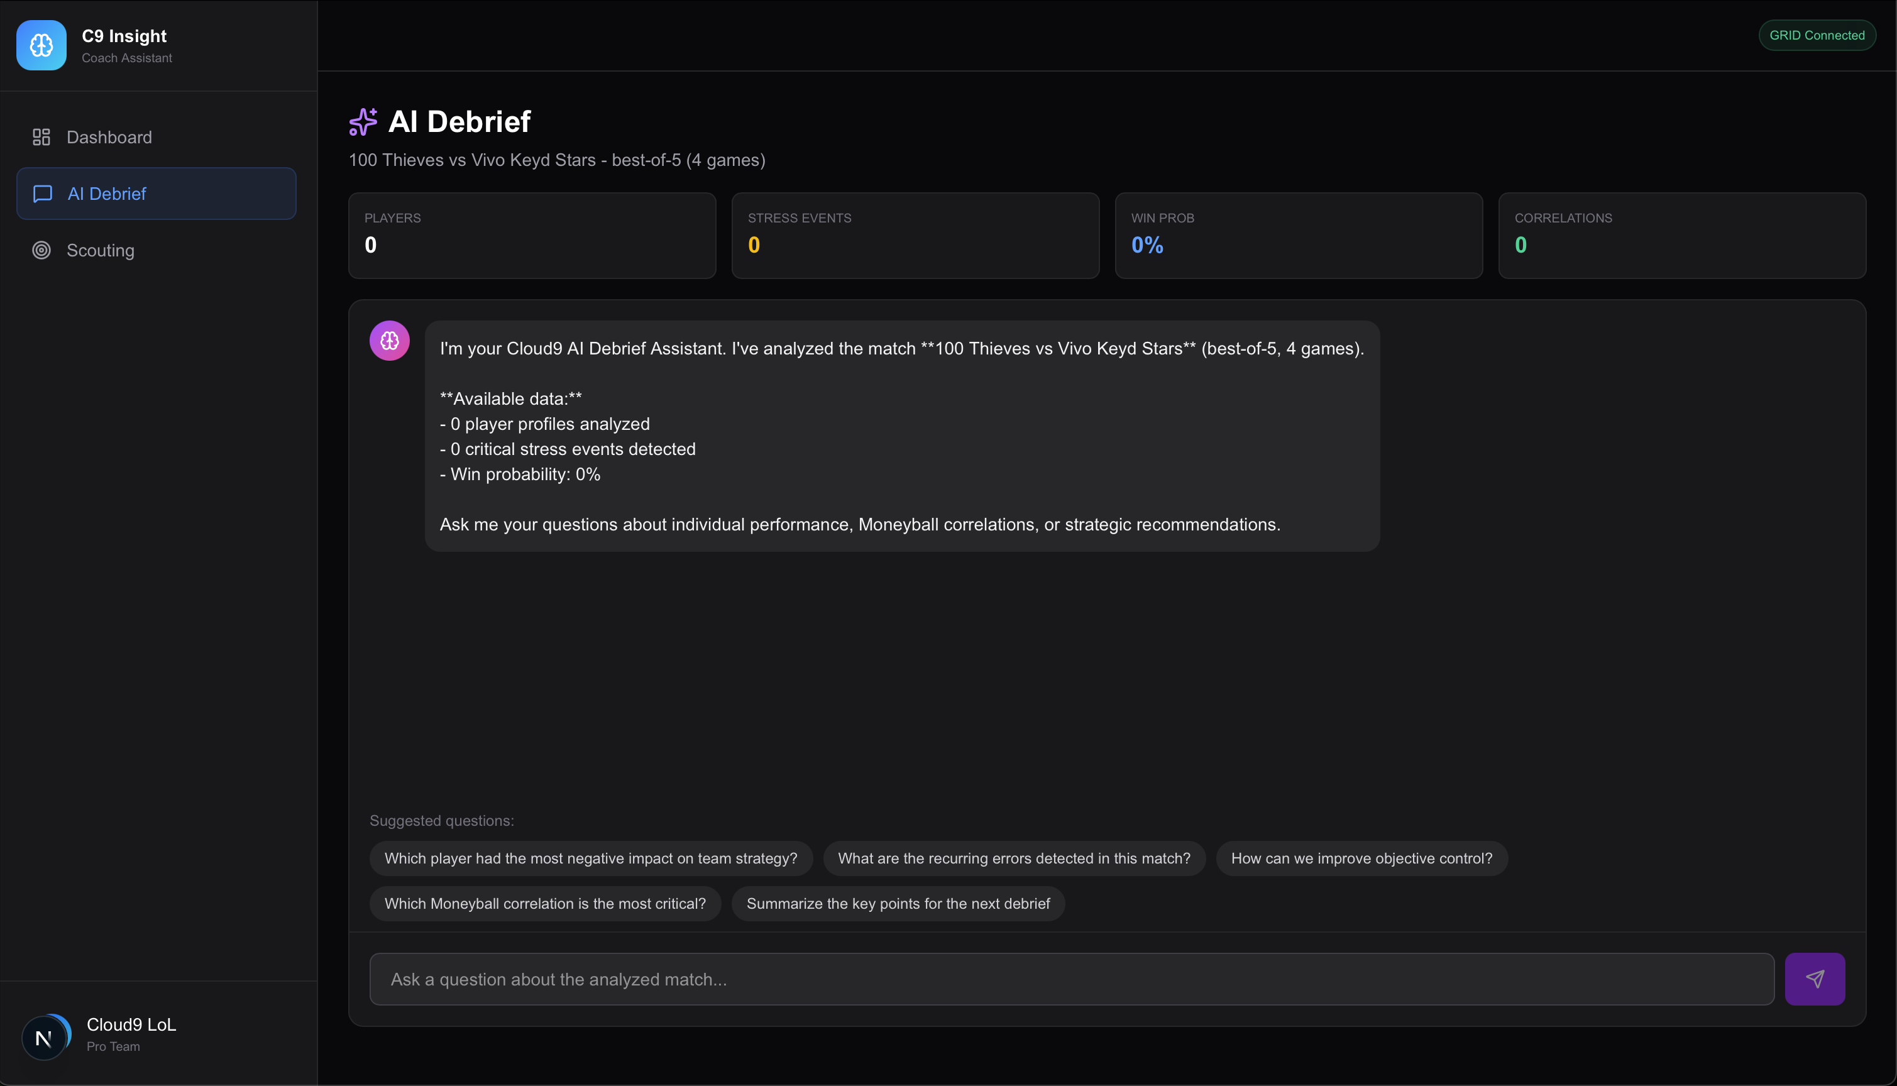Select the improve objective control question
Image resolution: width=1897 pixels, height=1086 pixels.
[x=1361, y=858]
